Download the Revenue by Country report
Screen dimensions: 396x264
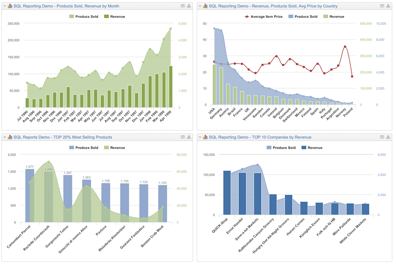click(x=388, y=6)
